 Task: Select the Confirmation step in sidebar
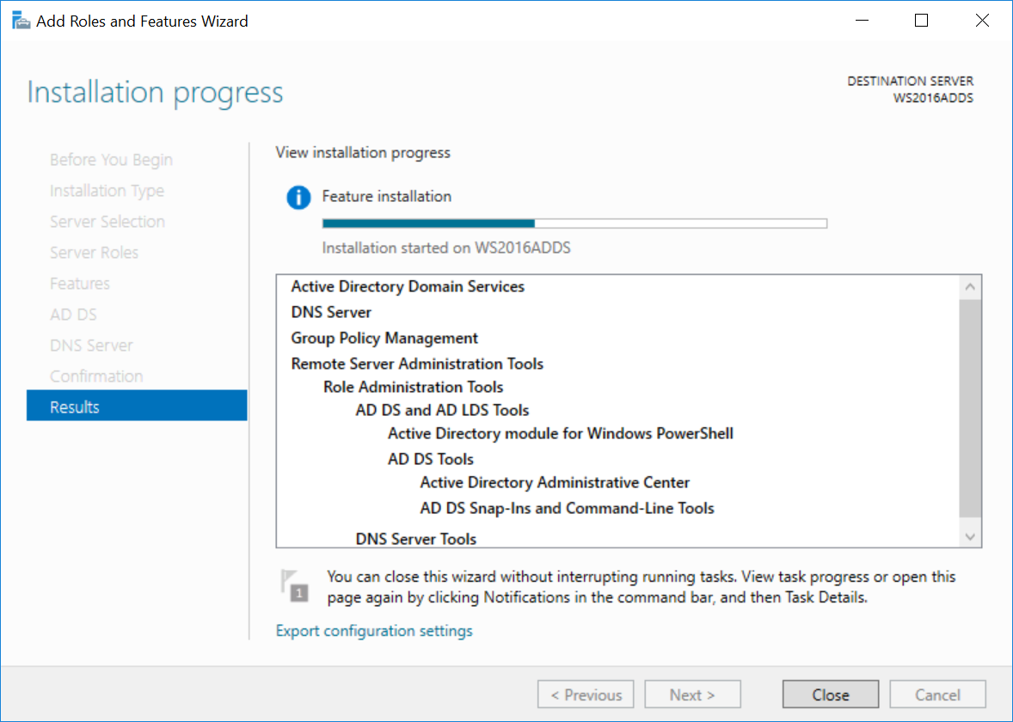[x=96, y=376]
